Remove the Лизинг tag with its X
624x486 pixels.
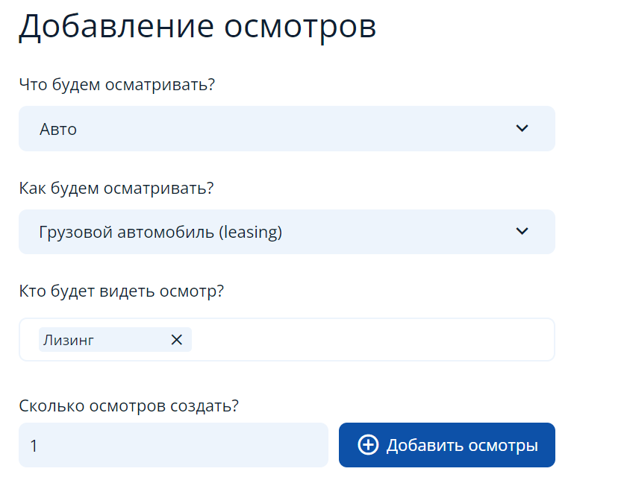177,340
